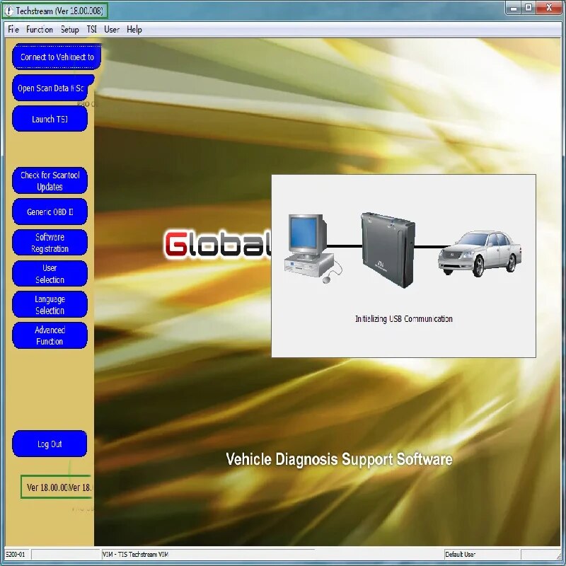Open the Help menu
This screenshot has height=566, width=566.
(x=134, y=30)
